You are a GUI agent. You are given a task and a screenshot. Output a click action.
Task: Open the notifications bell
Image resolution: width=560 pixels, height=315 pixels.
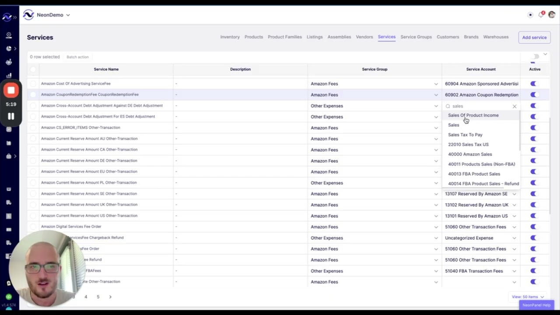click(541, 15)
